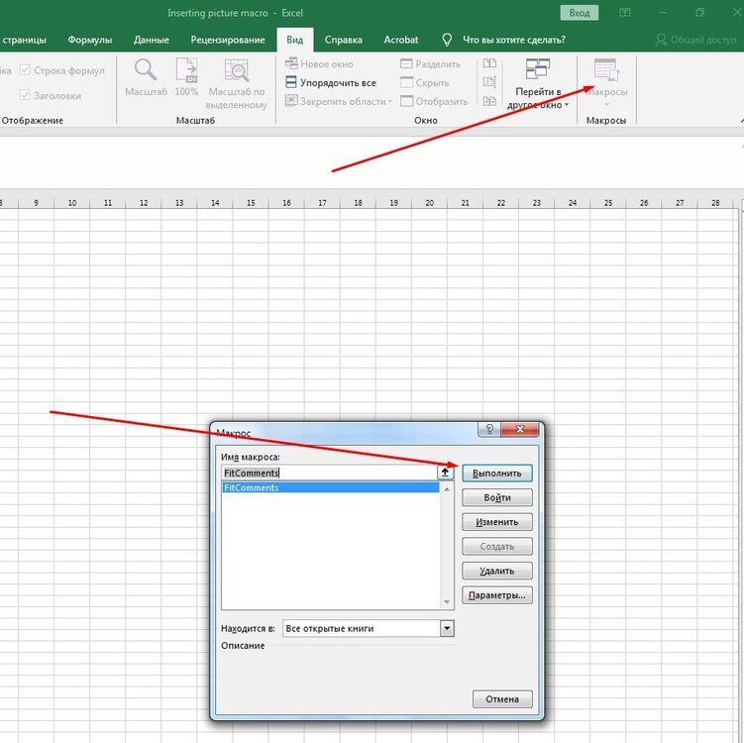Image resolution: width=744 pixels, height=743 pixels.
Task: Click Упорядочить все
Action: click(x=331, y=82)
